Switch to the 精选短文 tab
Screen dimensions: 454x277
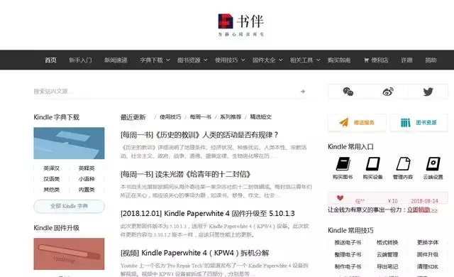pyautogui.click(x=261, y=117)
